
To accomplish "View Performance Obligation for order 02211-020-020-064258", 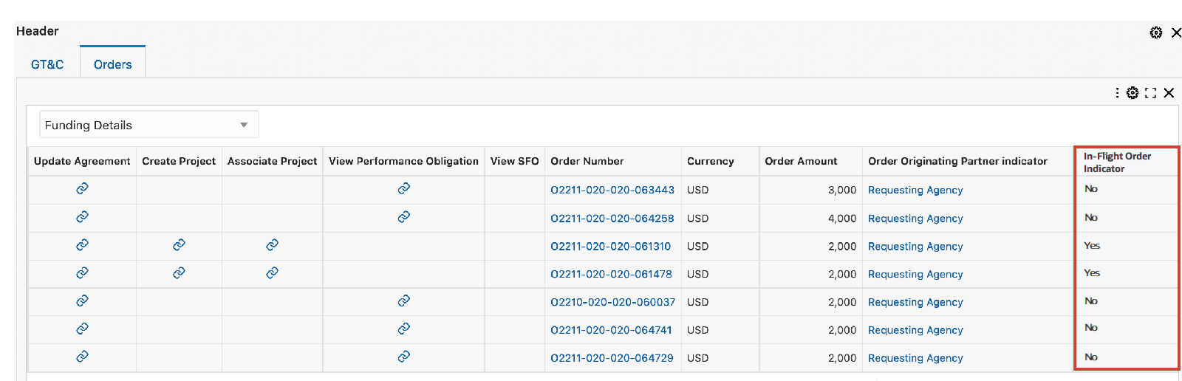I will (403, 216).
